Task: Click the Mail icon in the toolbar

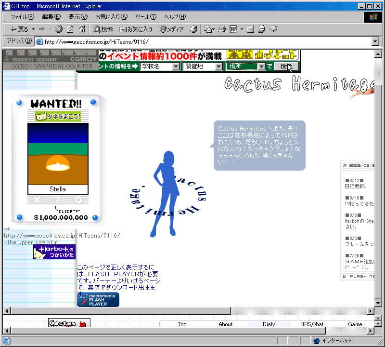Action: tap(208, 29)
